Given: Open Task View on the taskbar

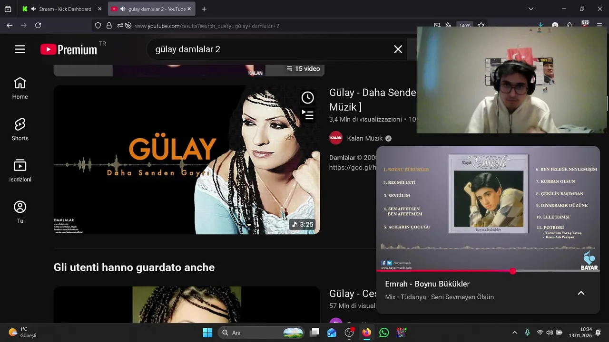Looking at the screenshot, I should [314, 332].
